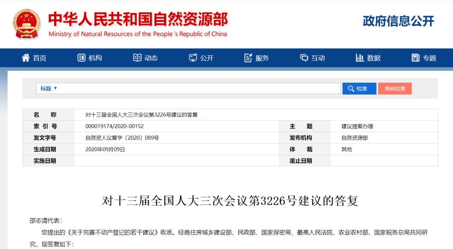Click the 中华人民共和国自然资源部 site title

pos(138,20)
